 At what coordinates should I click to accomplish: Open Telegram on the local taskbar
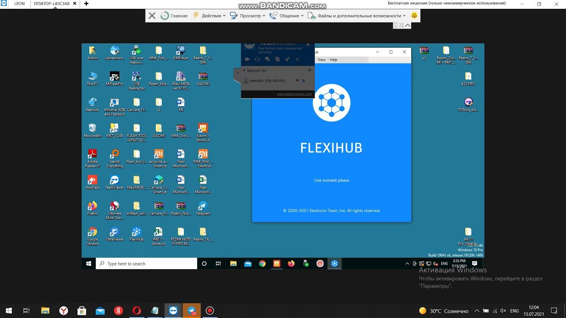click(191, 310)
